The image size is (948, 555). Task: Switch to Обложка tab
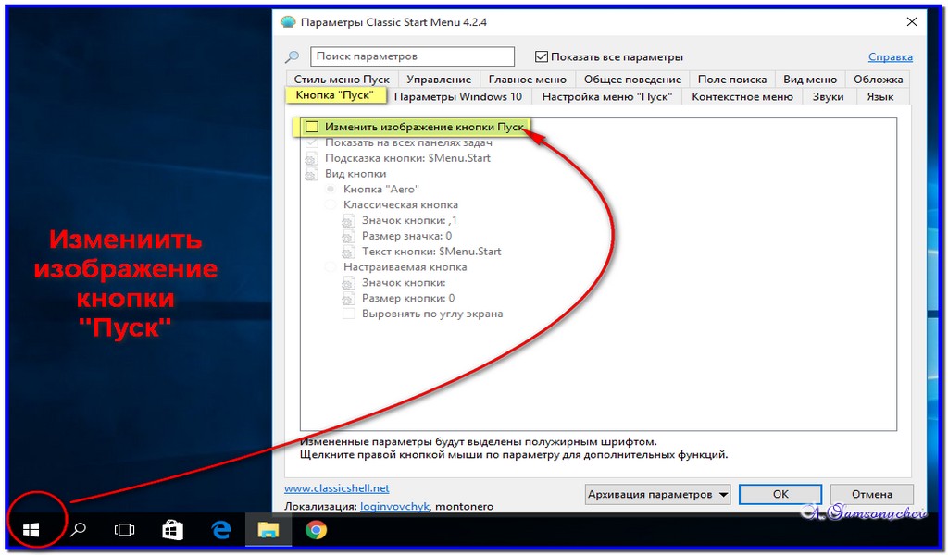pos(878,80)
